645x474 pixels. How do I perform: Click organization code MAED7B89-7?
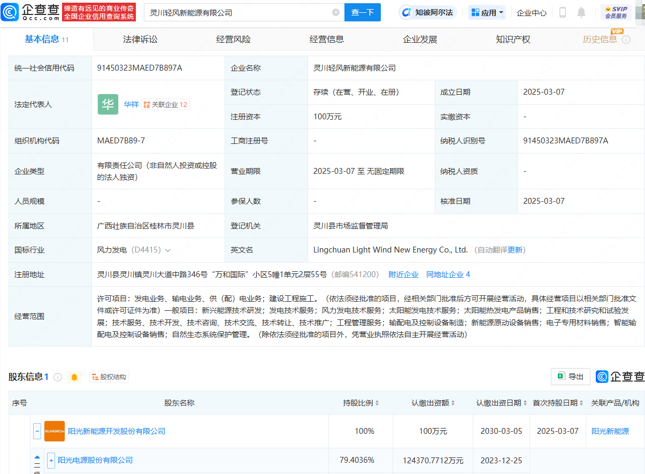[x=121, y=141]
